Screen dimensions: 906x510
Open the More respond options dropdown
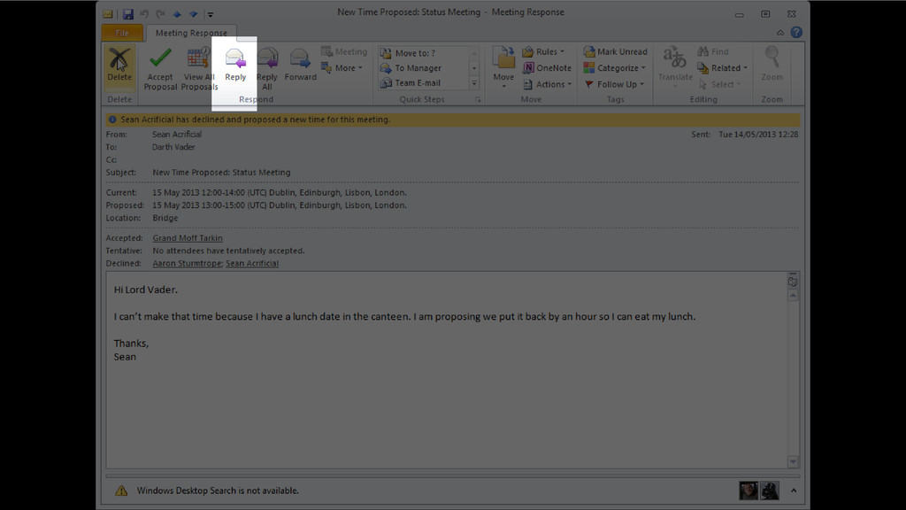click(342, 67)
